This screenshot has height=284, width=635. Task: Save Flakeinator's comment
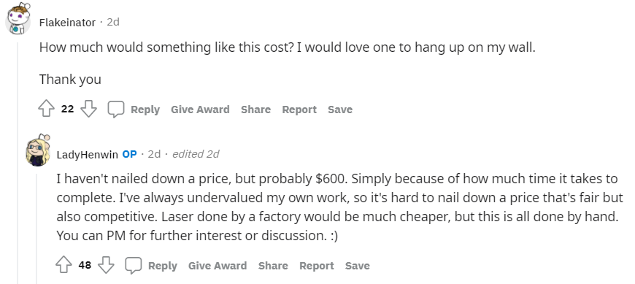tap(340, 110)
